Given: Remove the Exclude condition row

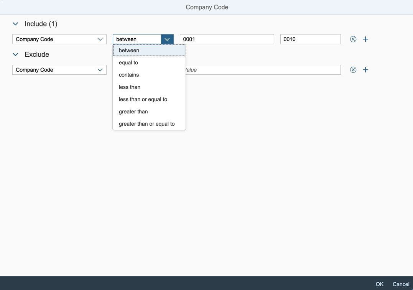Looking at the screenshot, I should (x=353, y=70).
